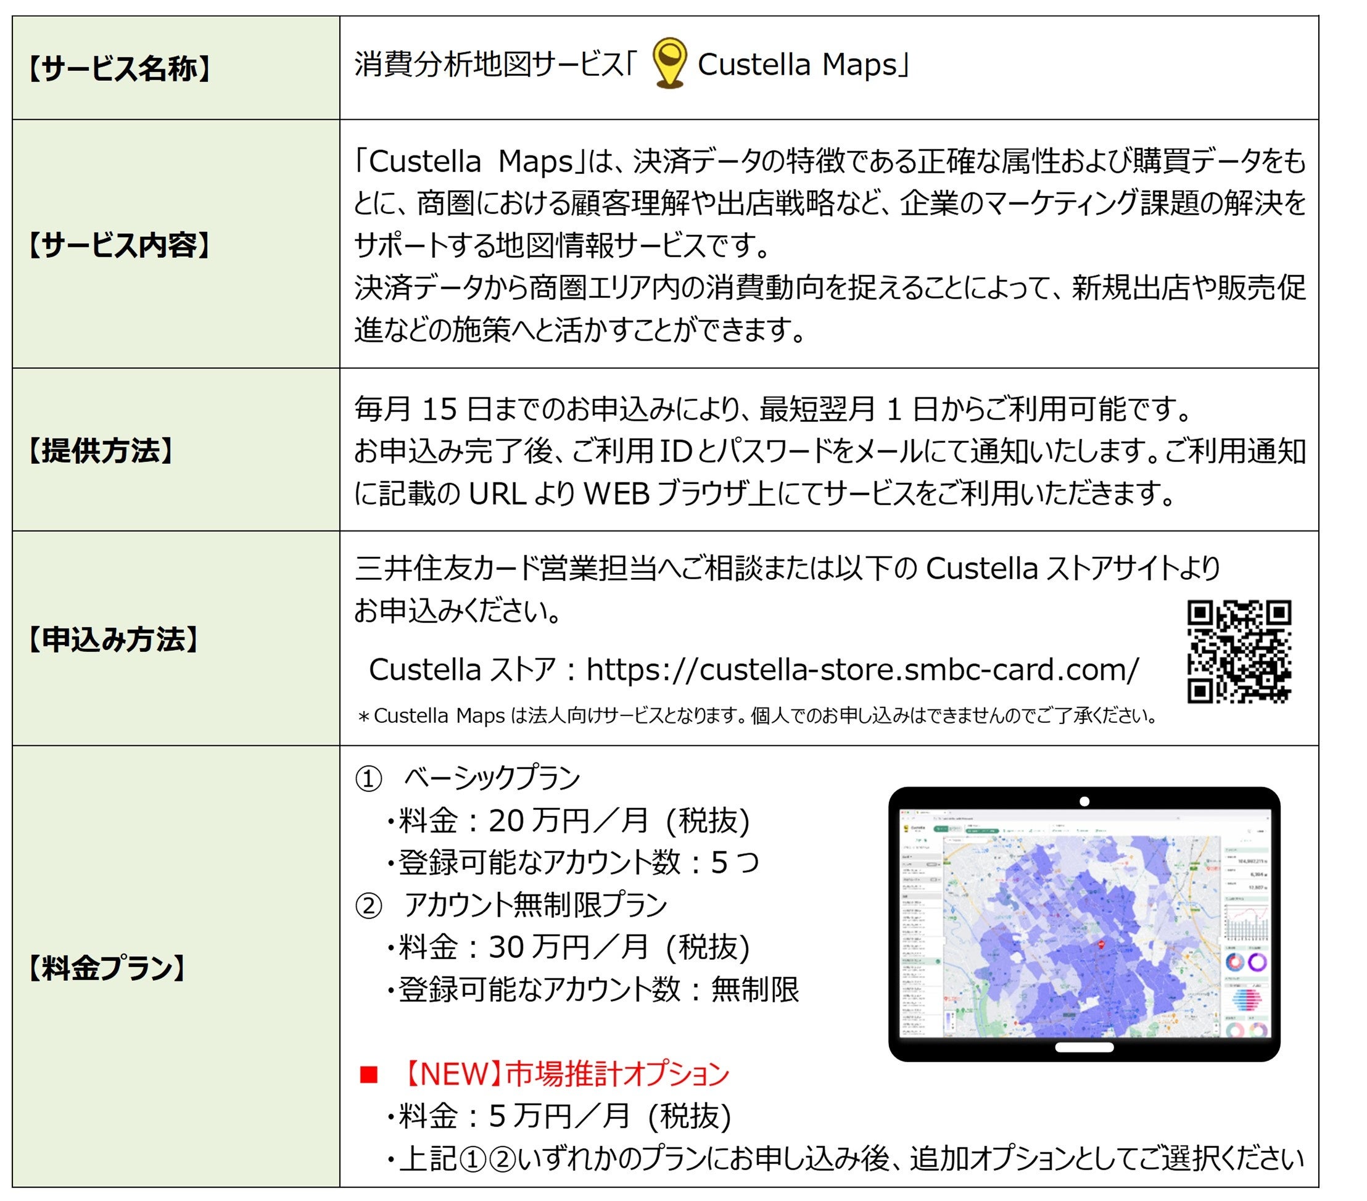1367x1201 pixels.
Task: Click the red pin marker on tablet map
Action: point(1102,944)
